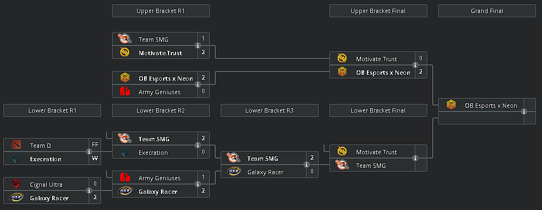Click Team SMG in Lower Bracket Final
The height and width of the screenshot is (210, 542).
pos(371,165)
